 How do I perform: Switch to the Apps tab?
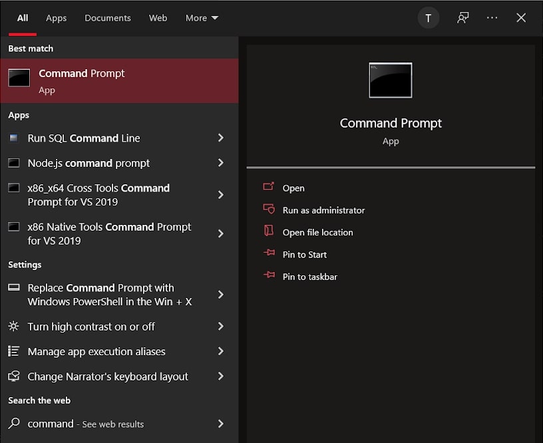click(x=56, y=18)
